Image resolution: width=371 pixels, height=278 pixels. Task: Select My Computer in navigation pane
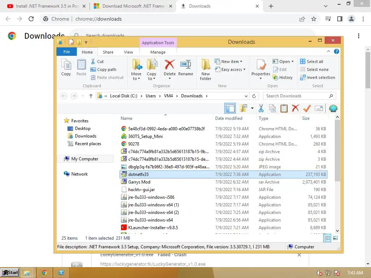pyautogui.click(x=85, y=159)
